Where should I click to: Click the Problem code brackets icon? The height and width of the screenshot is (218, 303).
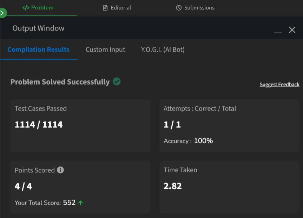tap(26, 8)
